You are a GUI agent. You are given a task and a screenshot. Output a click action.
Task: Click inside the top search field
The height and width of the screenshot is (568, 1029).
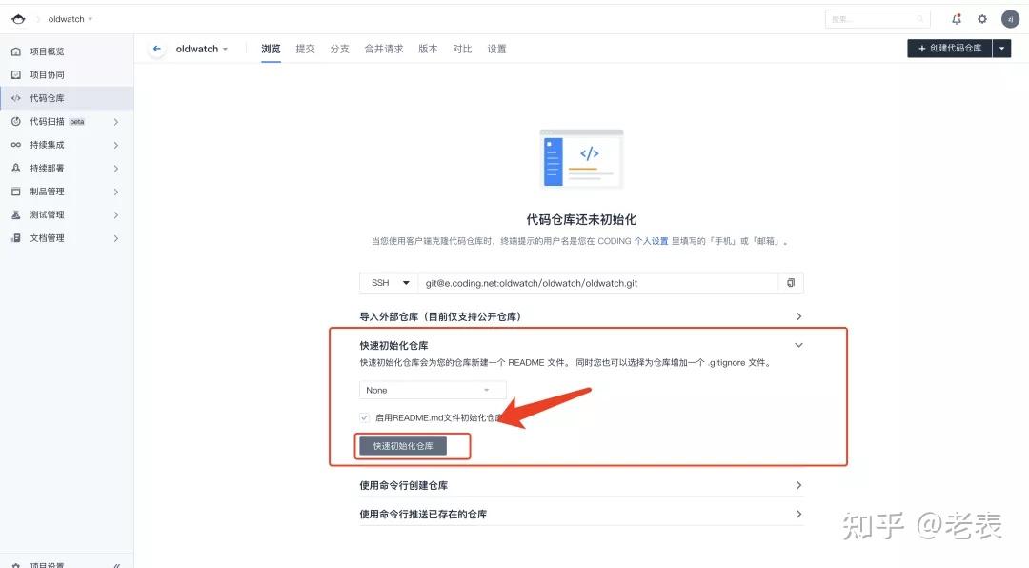872,18
